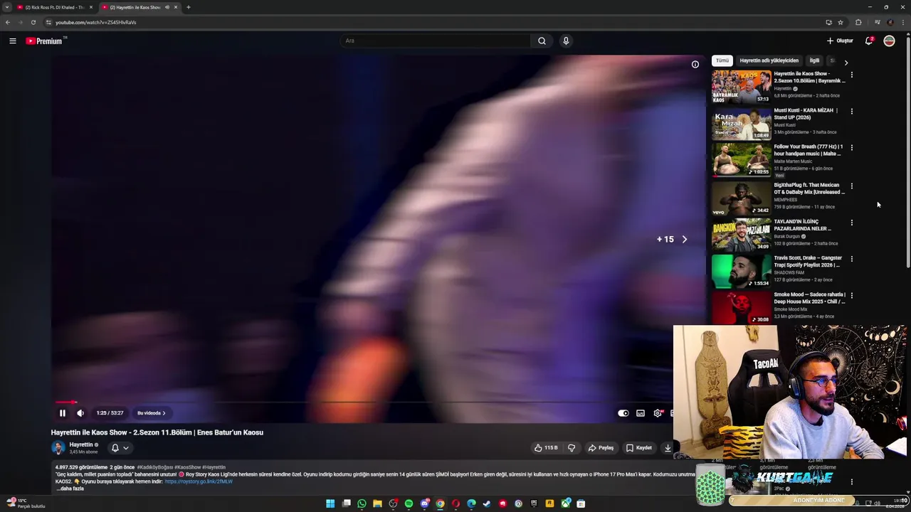The width and height of the screenshot is (911, 512).
Task: Open options menu for Tayland pazarları video
Action: pos(852,223)
